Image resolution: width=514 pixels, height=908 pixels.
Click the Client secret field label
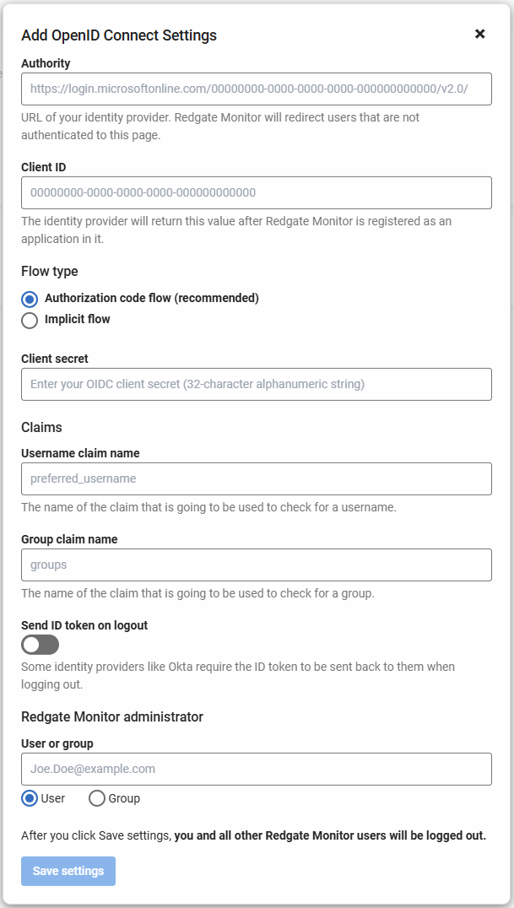click(x=55, y=359)
